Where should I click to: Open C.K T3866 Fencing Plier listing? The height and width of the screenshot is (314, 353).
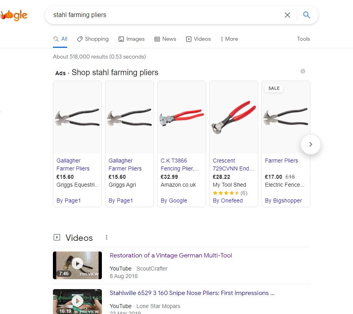click(x=180, y=165)
